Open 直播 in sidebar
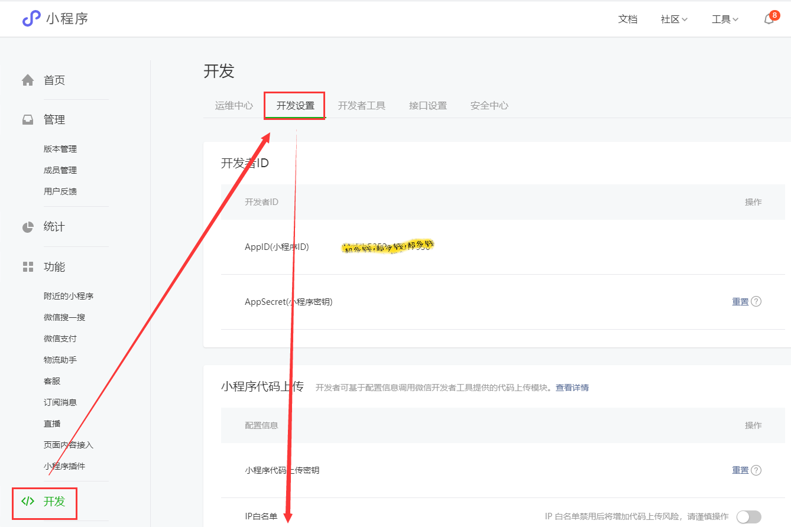The width and height of the screenshot is (791, 527). 52,424
